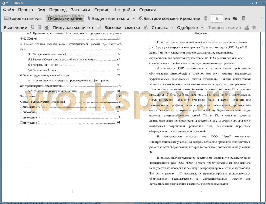Click the vertical scrollbar handle at the right edge
This screenshot has width=266, height=204.
point(263,42)
